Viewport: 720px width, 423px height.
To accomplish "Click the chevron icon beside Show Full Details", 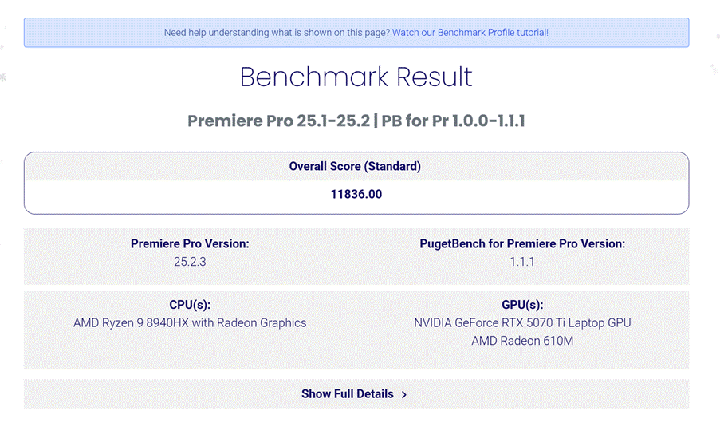I will click(404, 394).
